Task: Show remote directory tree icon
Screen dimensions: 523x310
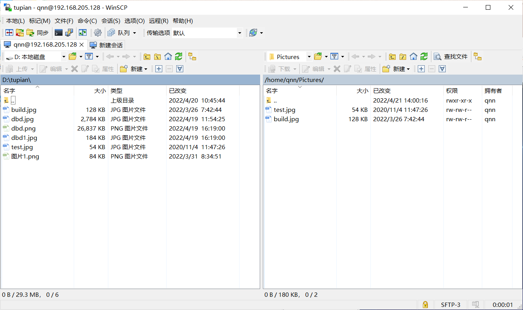Action: point(478,57)
